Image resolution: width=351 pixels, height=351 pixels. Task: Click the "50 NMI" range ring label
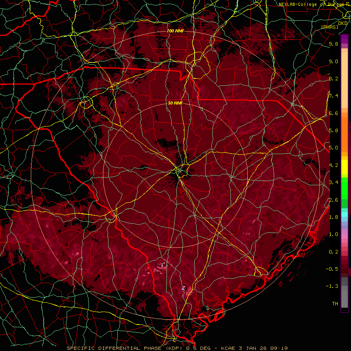pyautogui.click(x=175, y=103)
